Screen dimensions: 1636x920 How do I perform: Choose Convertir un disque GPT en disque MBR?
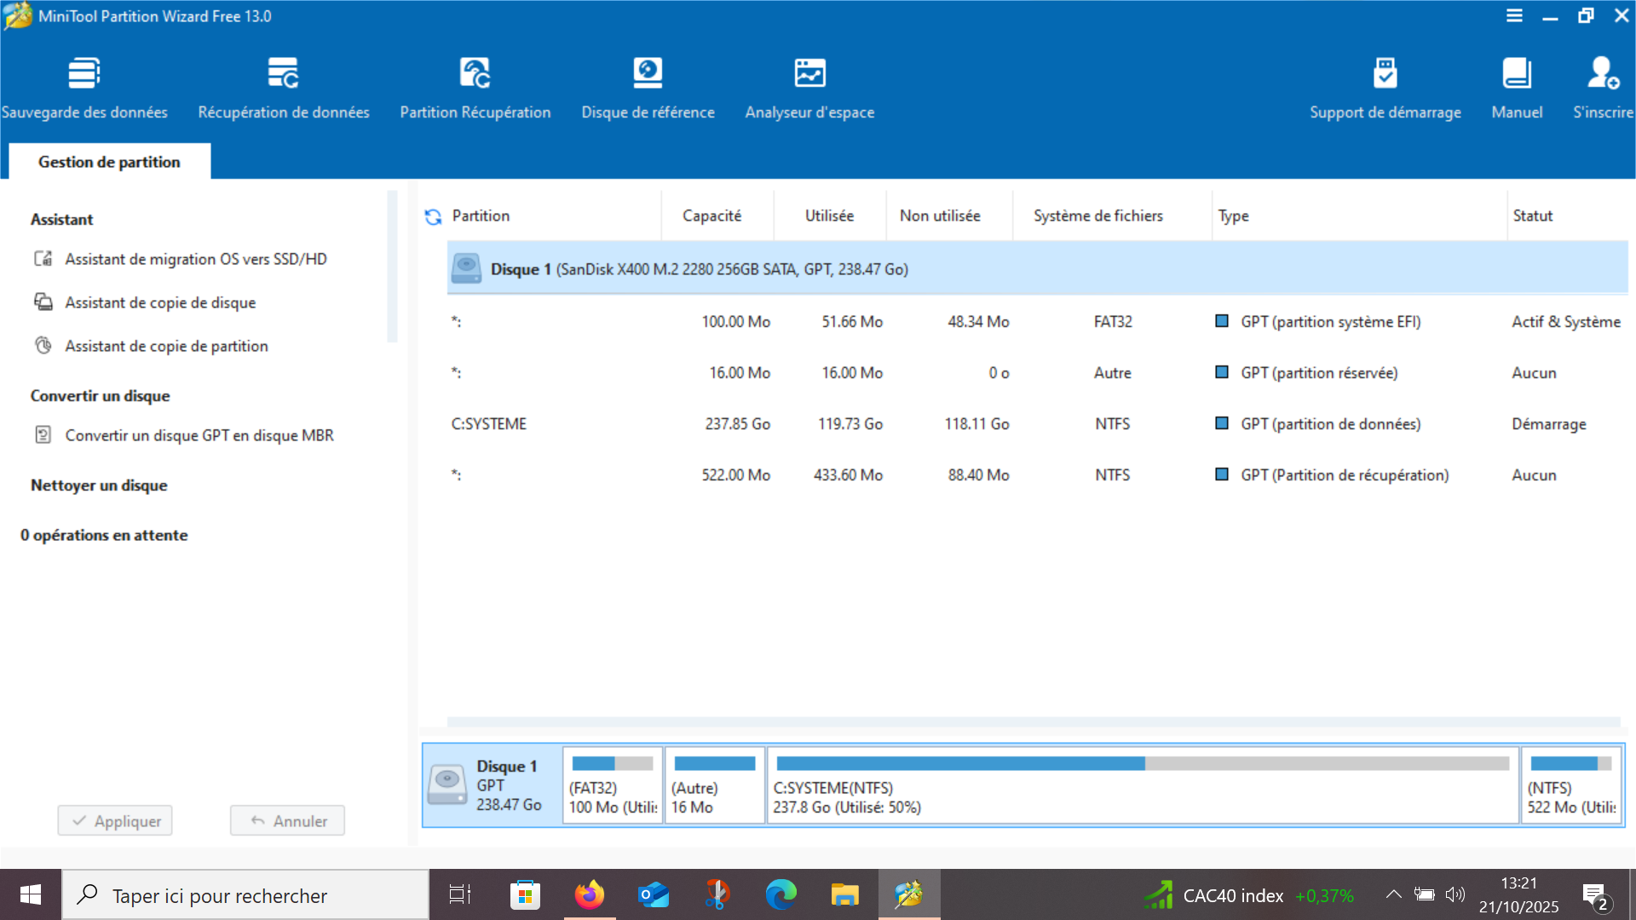[x=199, y=435]
